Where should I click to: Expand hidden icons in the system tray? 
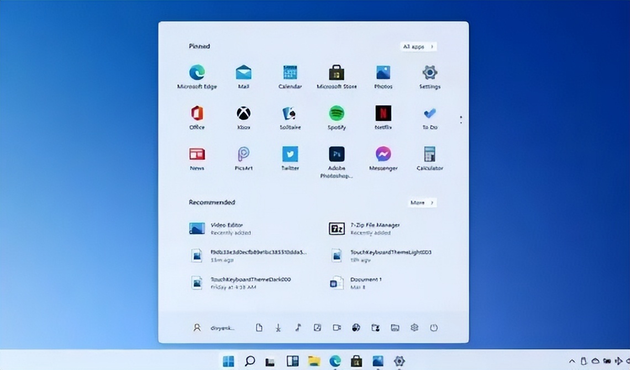pos(573,361)
